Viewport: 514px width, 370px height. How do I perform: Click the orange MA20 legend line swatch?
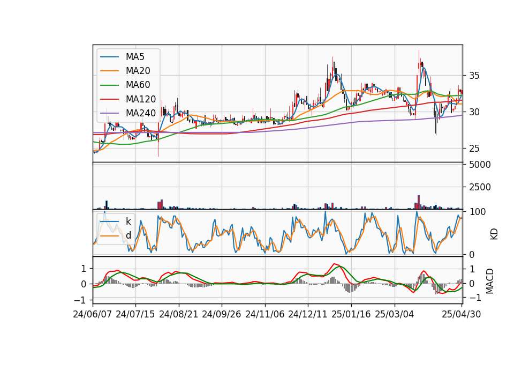(109, 71)
